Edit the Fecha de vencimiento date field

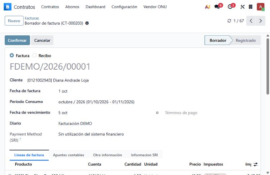pyautogui.click(x=63, y=113)
